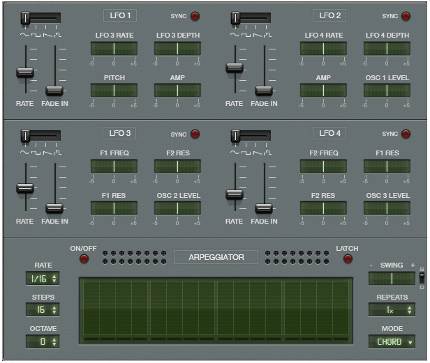Select square waveform icon in LFO 4

click(246, 153)
